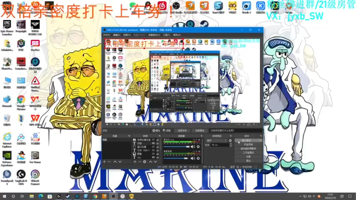Toggle visibility of the text (GDI+) source

pos(154,150)
